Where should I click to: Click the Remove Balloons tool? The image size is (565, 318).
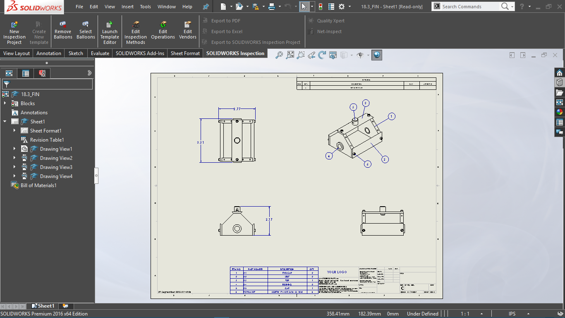coord(63,29)
